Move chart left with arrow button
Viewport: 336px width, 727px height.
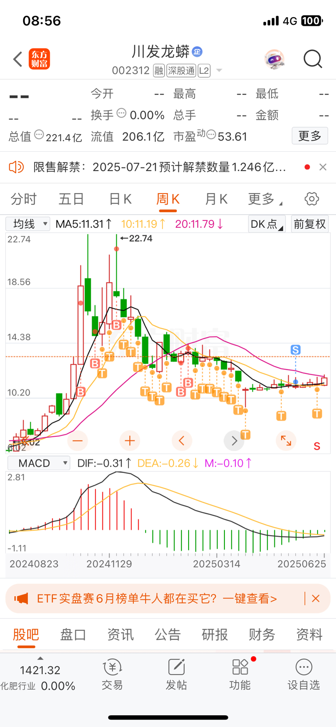[x=182, y=441]
